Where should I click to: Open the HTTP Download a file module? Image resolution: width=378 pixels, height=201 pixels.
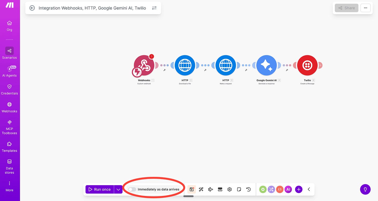point(185,65)
